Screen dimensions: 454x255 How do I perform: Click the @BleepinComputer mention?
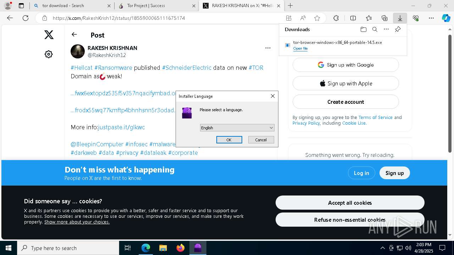coord(97,144)
